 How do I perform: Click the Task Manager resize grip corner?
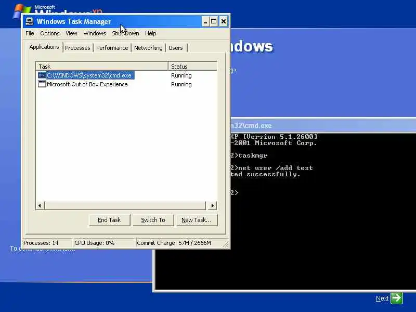pyautogui.click(x=226, y=244)
